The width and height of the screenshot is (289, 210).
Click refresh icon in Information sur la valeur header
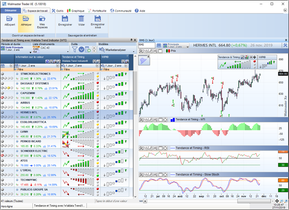(47, 61)
